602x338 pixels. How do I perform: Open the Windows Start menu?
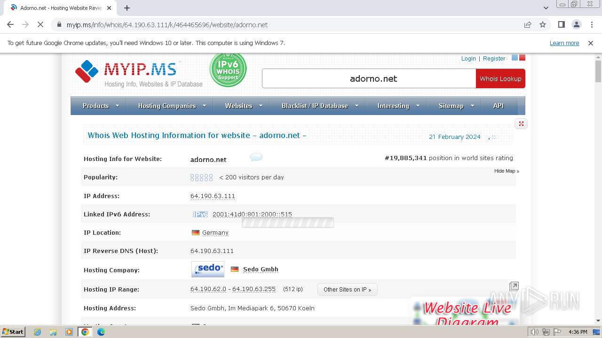coord(13,331)
